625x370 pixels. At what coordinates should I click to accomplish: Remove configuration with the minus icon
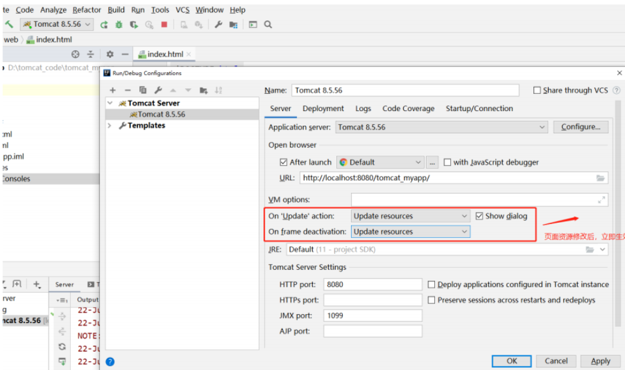128,90
